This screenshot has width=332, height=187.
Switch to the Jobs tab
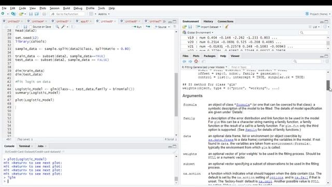[x=40, y=146]
